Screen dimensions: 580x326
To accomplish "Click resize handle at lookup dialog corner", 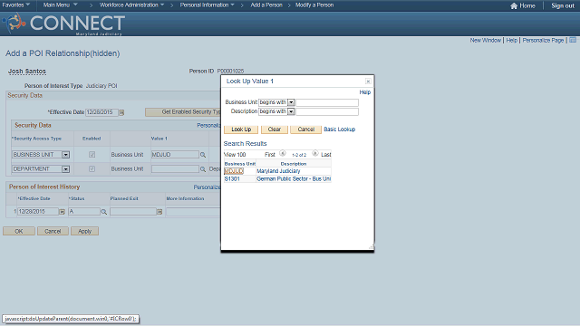I will (371, 247).
